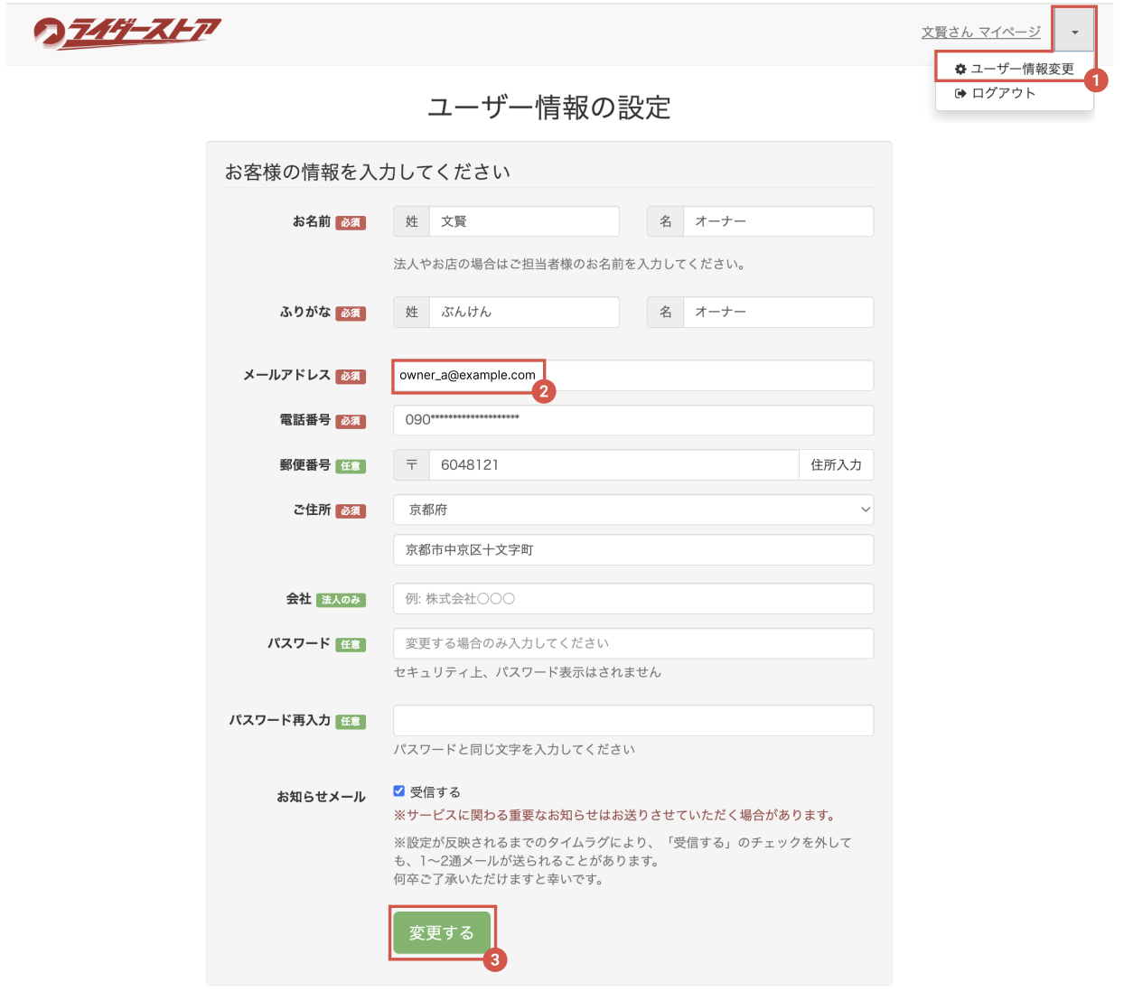Click the address field 京都市中京区十文字町
1133x1001 pixels.
[633, 549]
